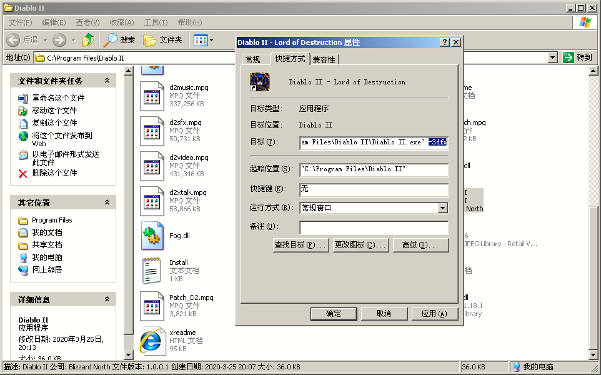Toggle the 文件夹 folders pane
601x375 pixels.
click(x=162, y=40)
